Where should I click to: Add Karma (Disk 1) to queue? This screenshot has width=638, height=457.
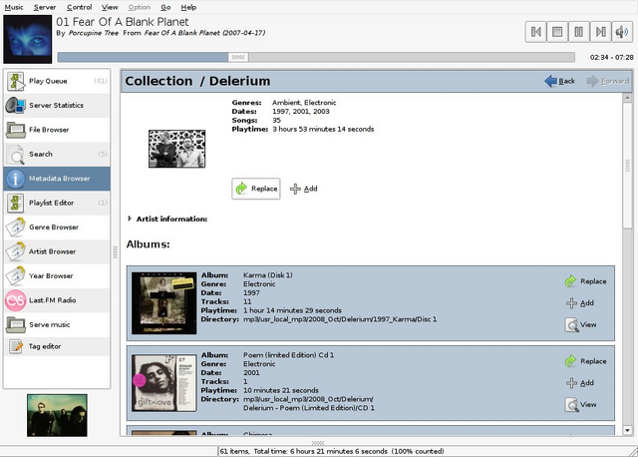pyautogui.click(x=580, y=303)
